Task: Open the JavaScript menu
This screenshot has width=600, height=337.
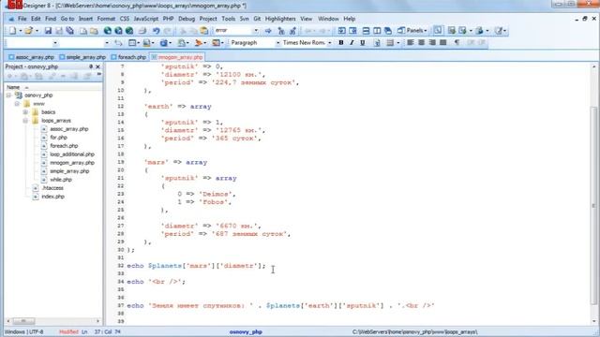Action: coord(146,19)
